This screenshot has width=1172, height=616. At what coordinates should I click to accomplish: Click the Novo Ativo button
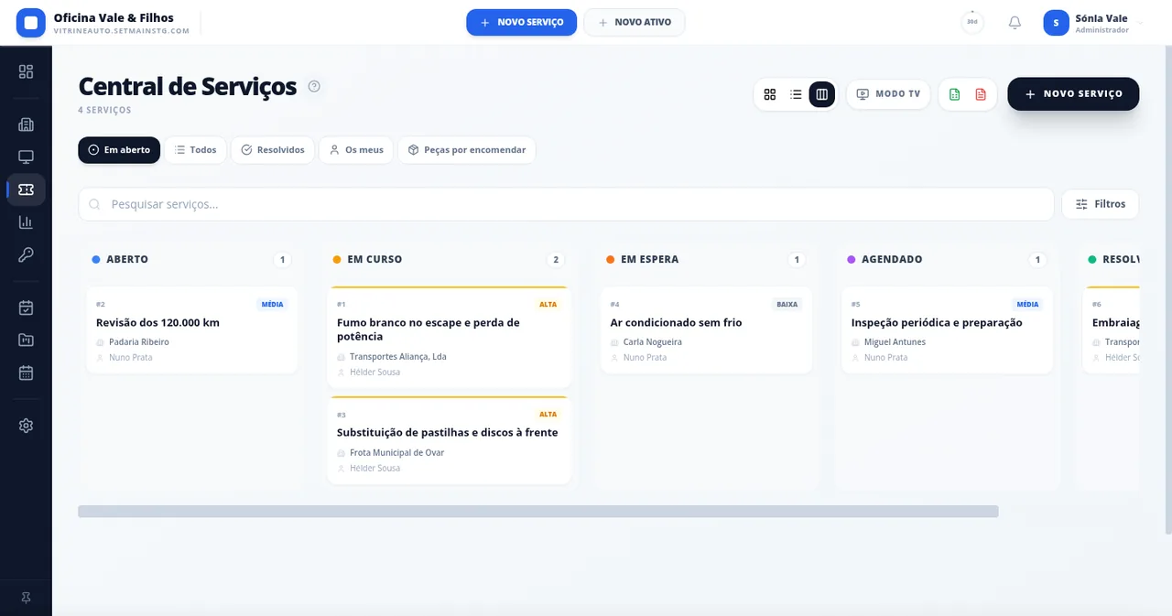point(634,22)
